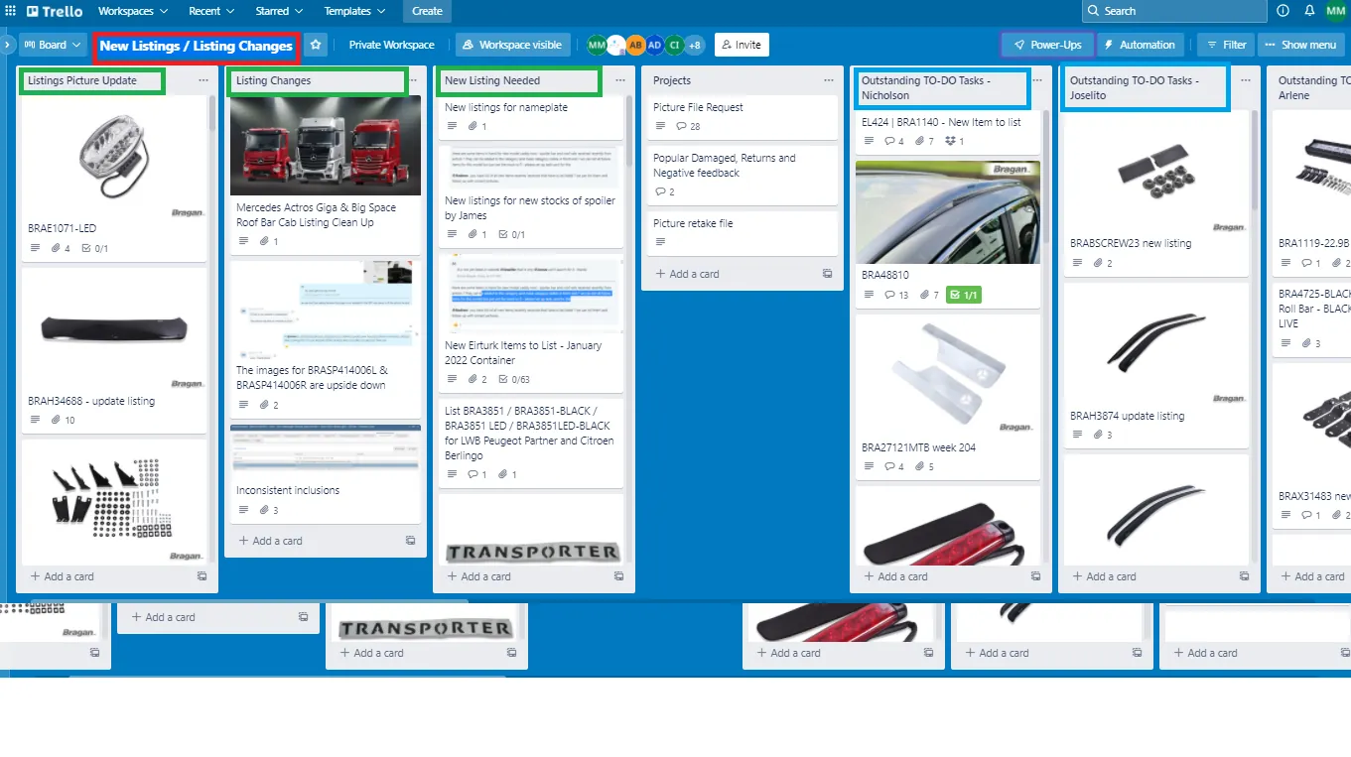
Task: Open the Templates dropdown
Action: (x=354, y=11)
